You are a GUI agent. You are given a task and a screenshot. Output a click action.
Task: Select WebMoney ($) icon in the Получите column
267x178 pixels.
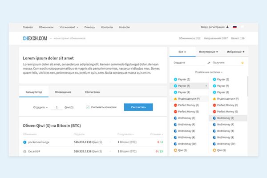point(214,118)
